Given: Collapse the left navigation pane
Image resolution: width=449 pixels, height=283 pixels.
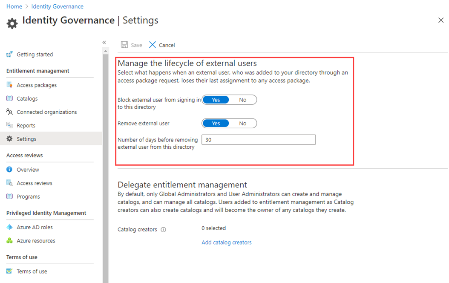Looking at the screenshot, I should (x=104, y=43).
